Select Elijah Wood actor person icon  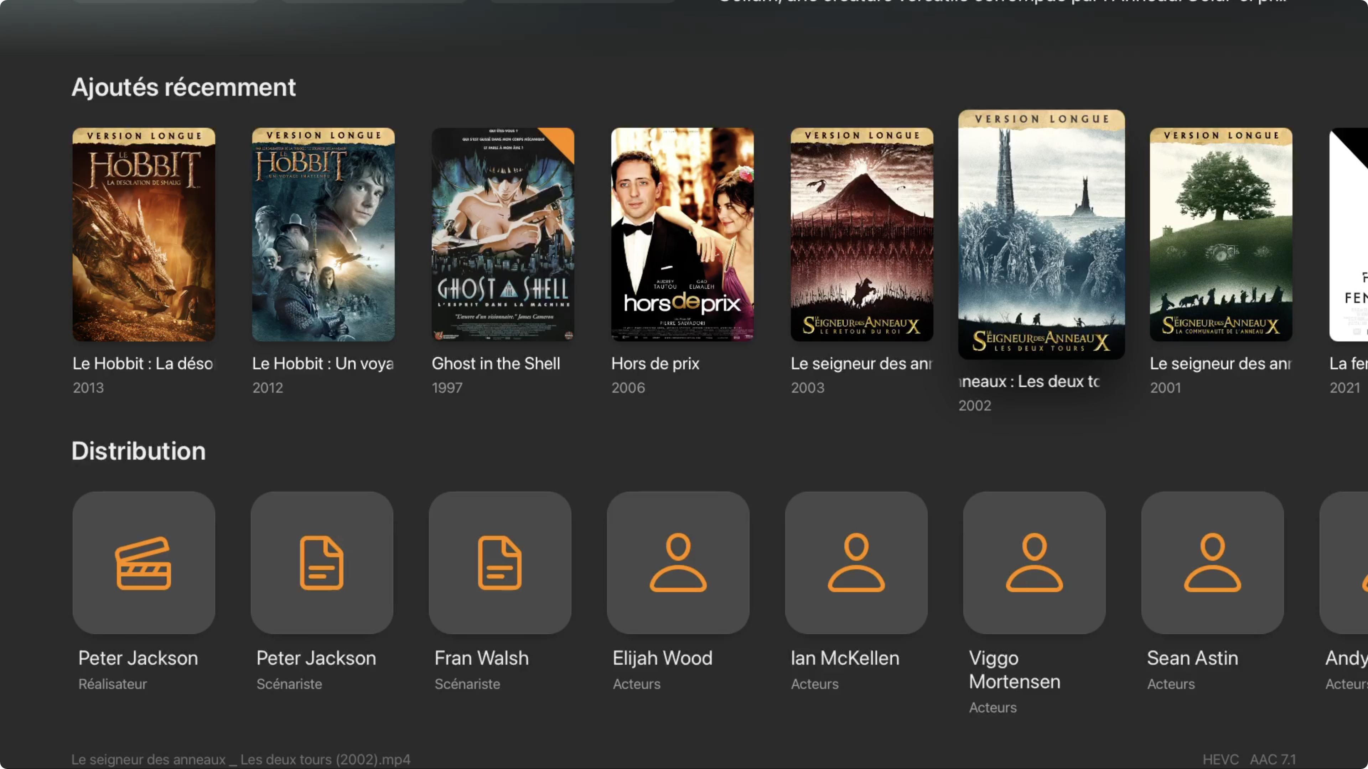pyautogui.click(x=678, y=563)
